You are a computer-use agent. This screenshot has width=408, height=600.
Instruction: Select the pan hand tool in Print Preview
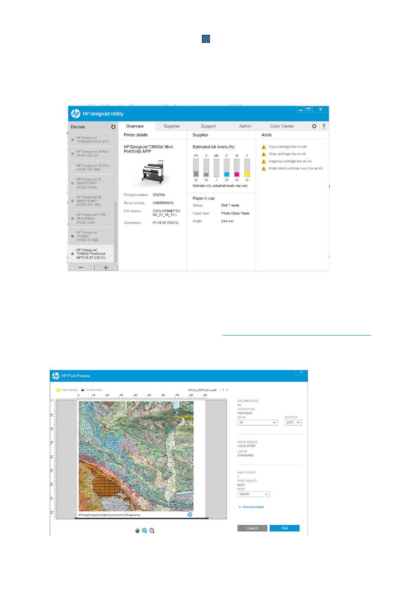pyautogui.click(x=137, y=530)
